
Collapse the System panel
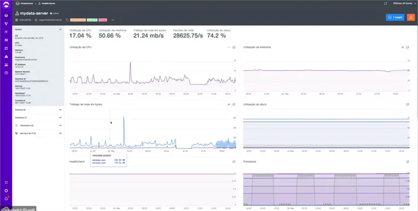[x=60, y=30]
